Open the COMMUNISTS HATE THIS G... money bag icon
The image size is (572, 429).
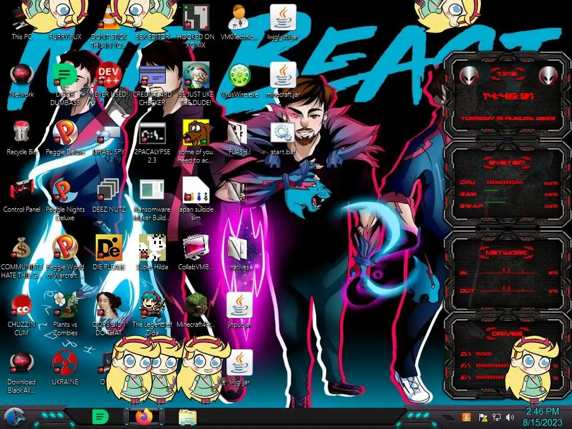[22, 257]
